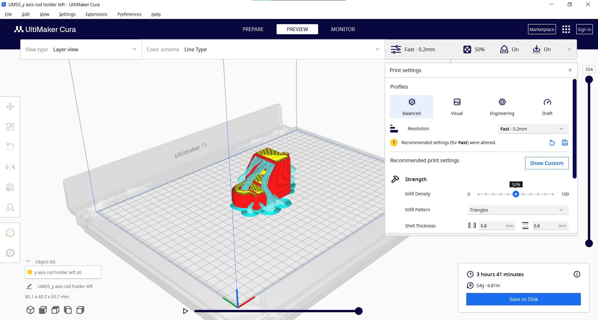Viewport: 598px width, 320px height.
Task: Switch to top camera view
Action: [55, 310]
